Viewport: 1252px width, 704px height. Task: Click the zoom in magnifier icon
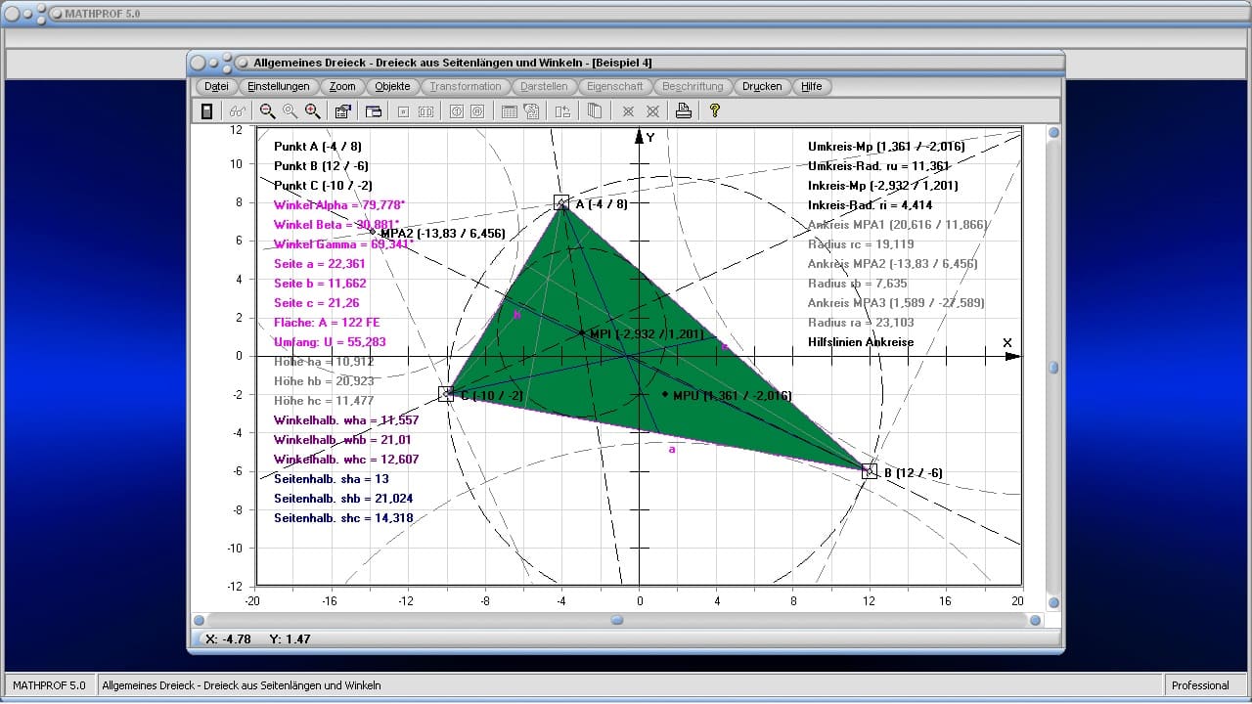tap(312, 111)
